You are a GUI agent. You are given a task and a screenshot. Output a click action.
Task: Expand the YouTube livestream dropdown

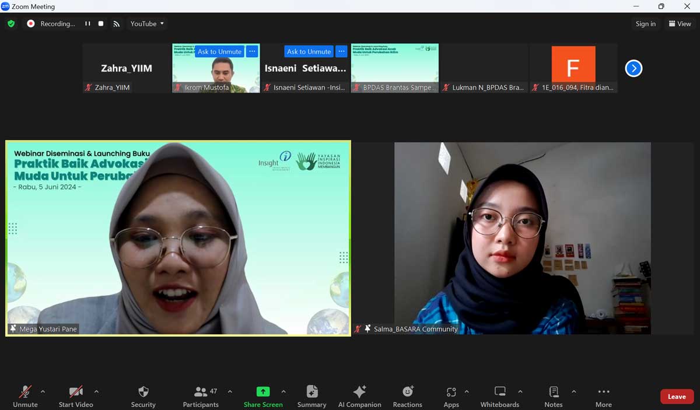click(147, 24)
